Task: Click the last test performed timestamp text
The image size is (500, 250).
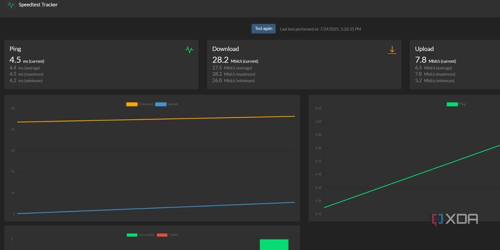Action: tap(320, 29)
